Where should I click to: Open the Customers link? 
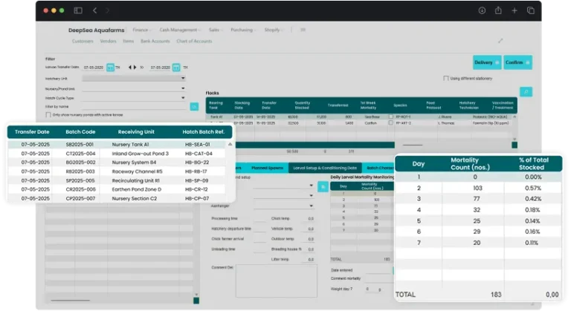coord(83,41)
